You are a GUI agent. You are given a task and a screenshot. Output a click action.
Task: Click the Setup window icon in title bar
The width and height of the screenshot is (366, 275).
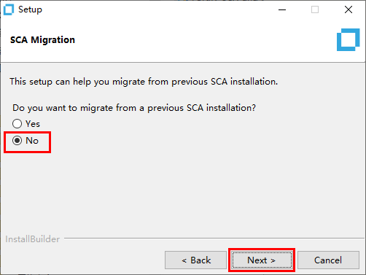(x=9, y=9)
